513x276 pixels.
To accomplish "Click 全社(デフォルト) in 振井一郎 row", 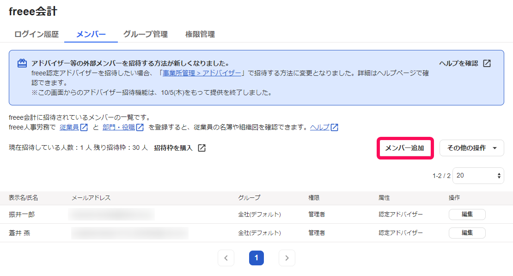I will click(259, 215).
